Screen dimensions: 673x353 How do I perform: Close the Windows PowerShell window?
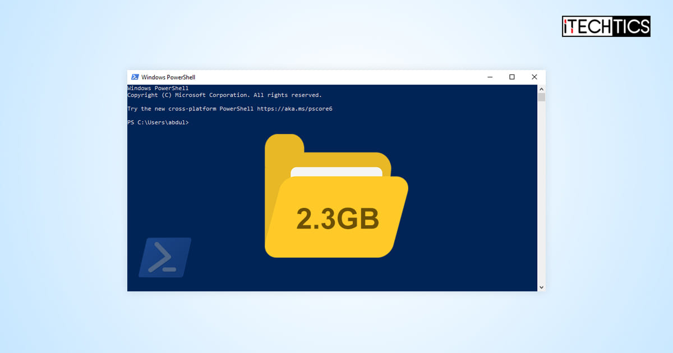534,77
